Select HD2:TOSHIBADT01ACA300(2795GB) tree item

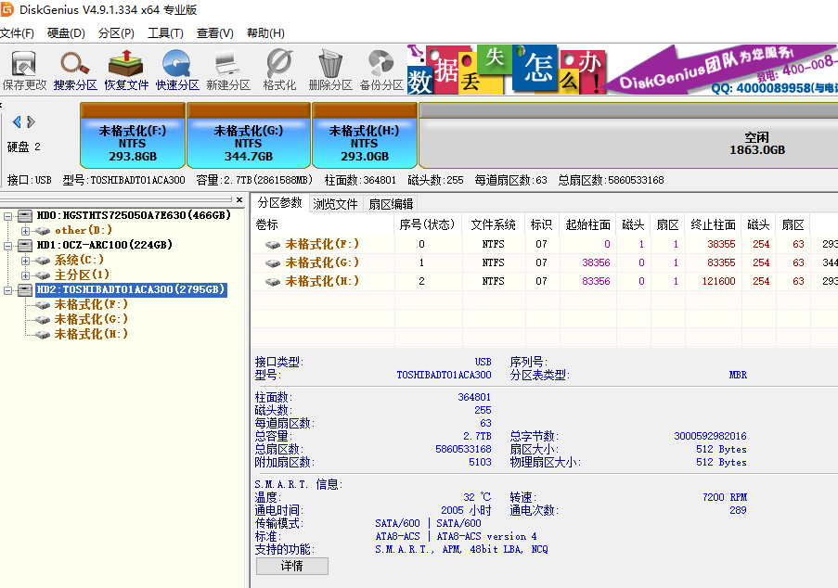(131, 290)
